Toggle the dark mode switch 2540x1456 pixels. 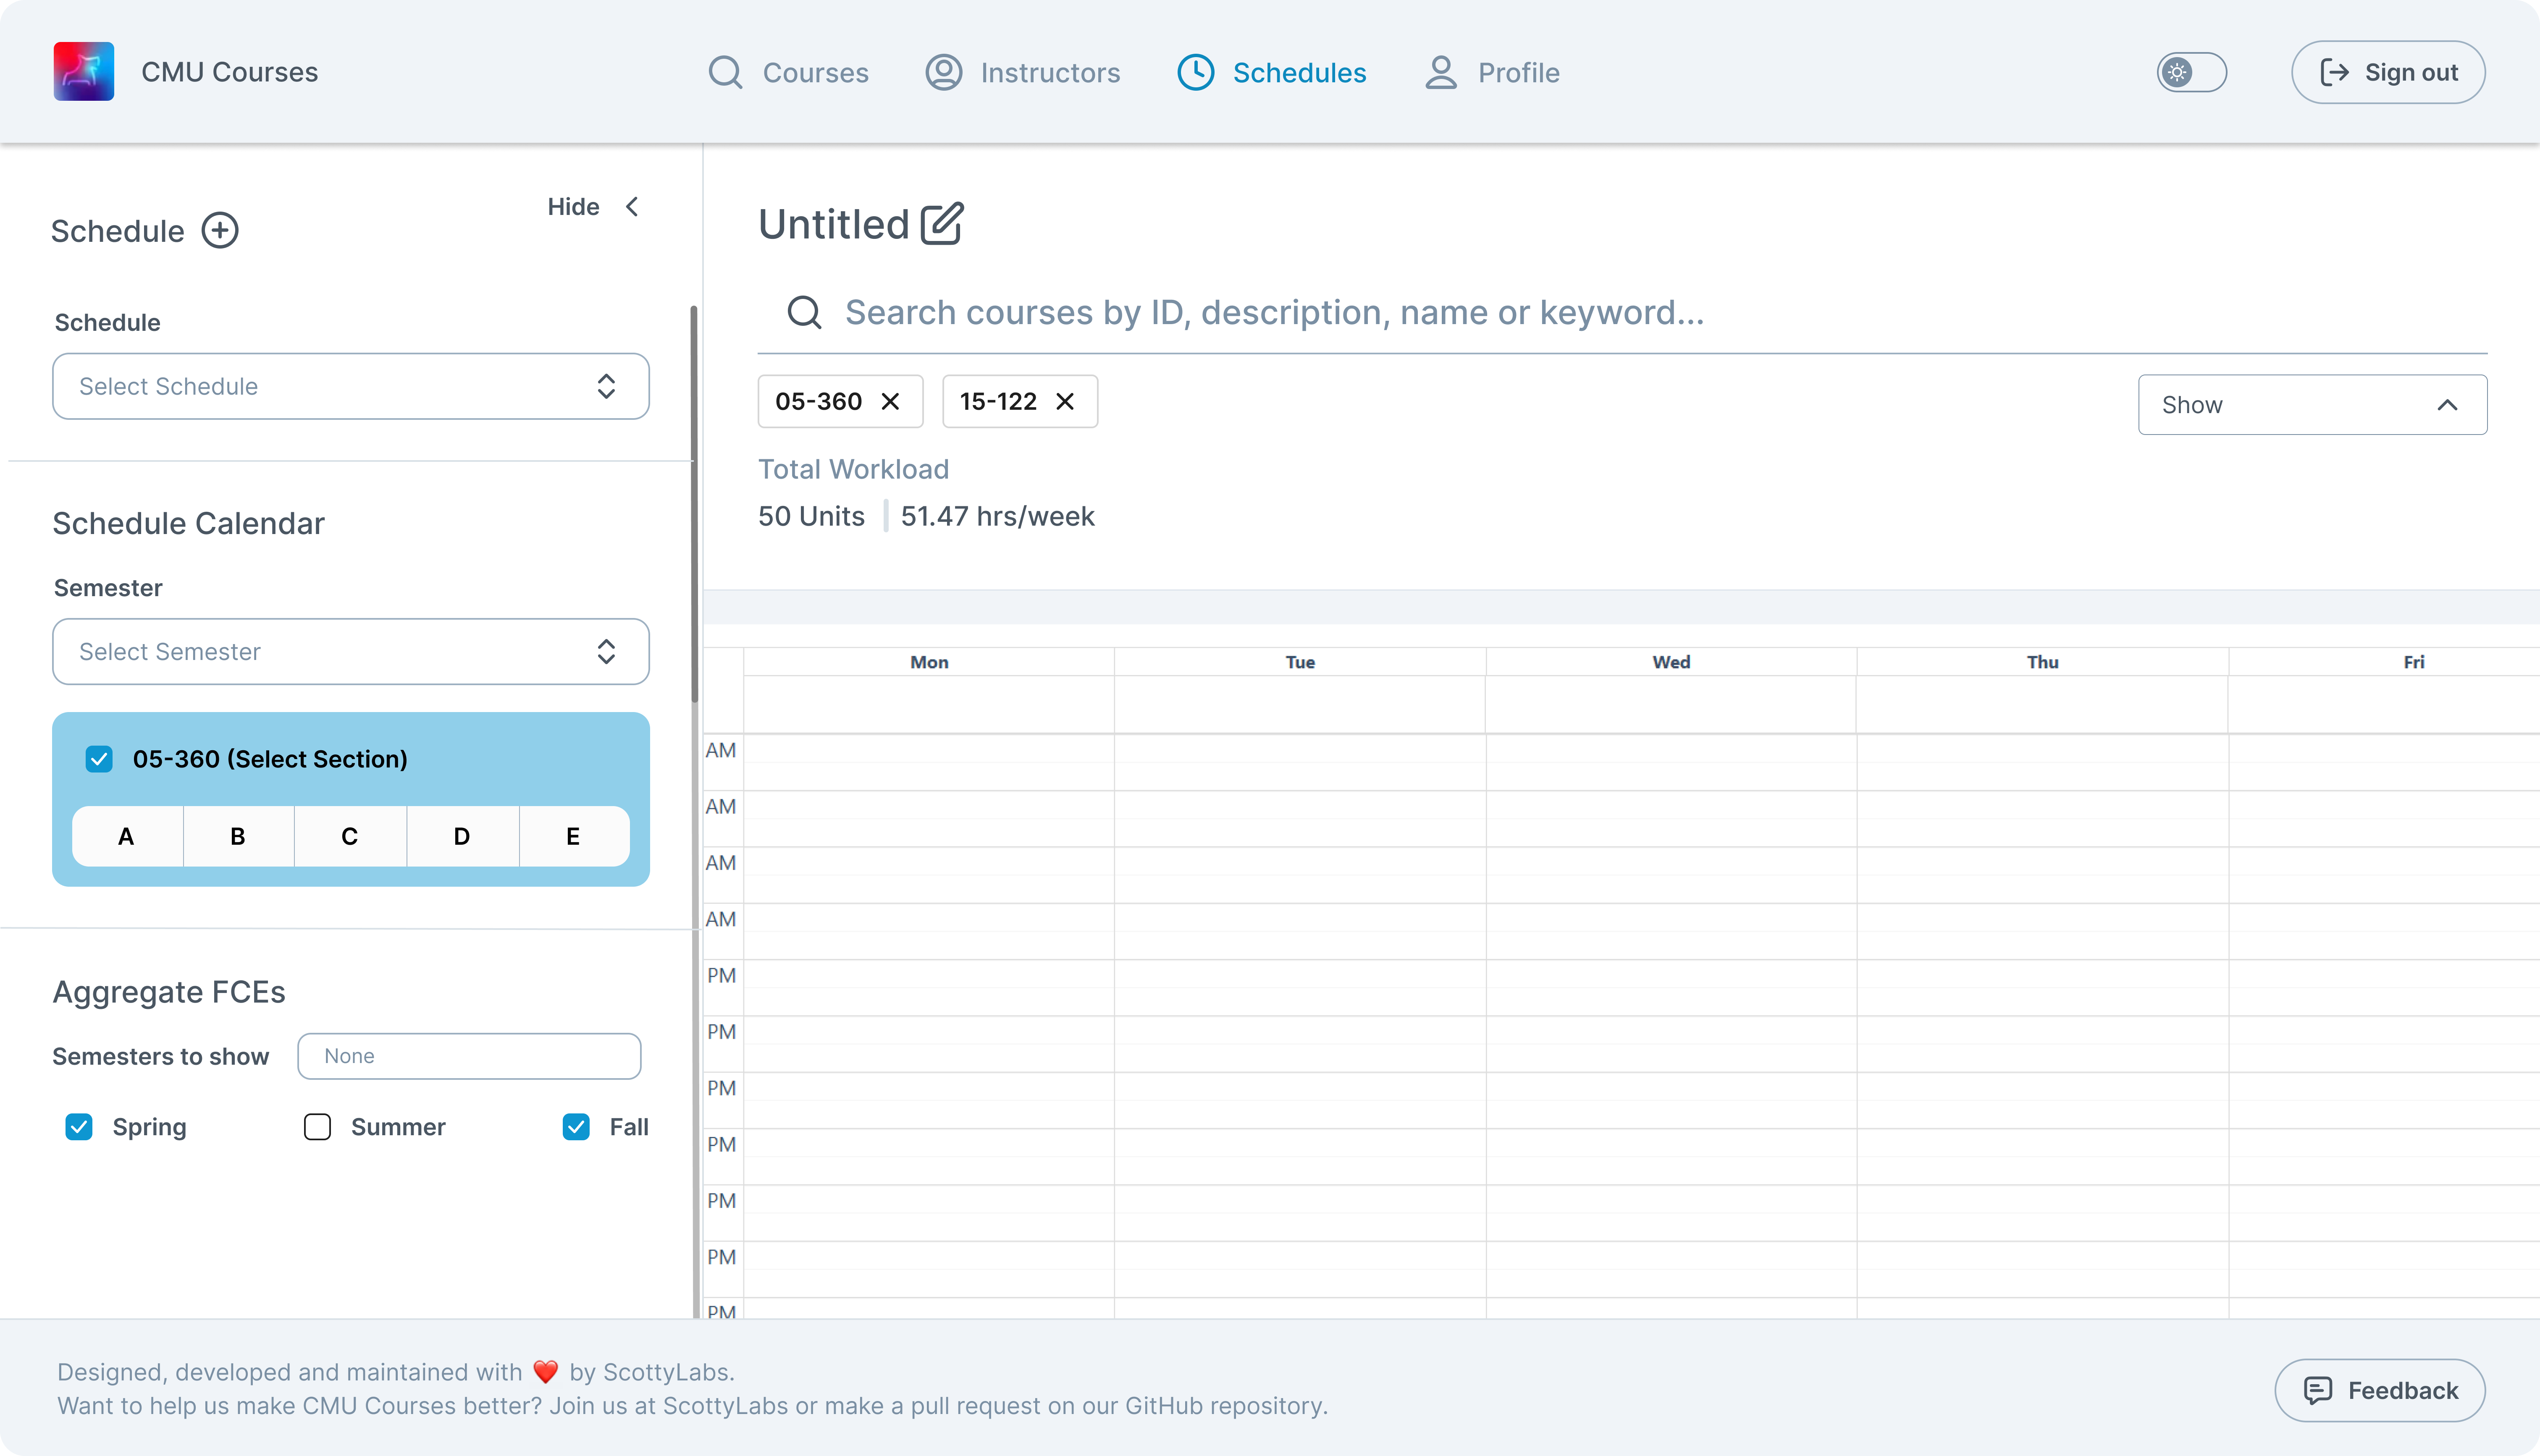(2191, 72)
